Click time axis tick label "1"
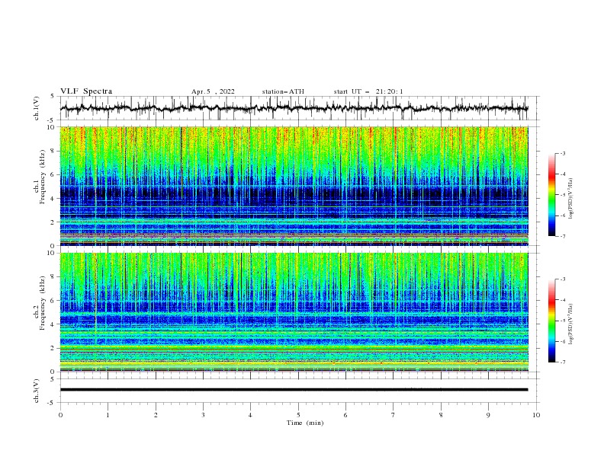Screen dimensions: 604x466 [x=108, y=415]
